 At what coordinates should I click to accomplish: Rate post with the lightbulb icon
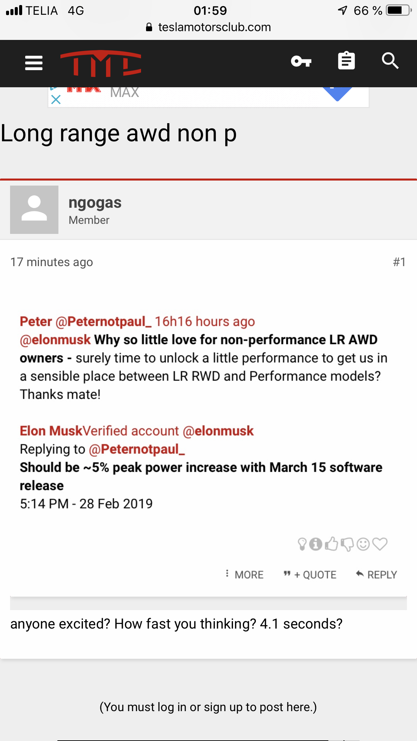tap(302, 544)
